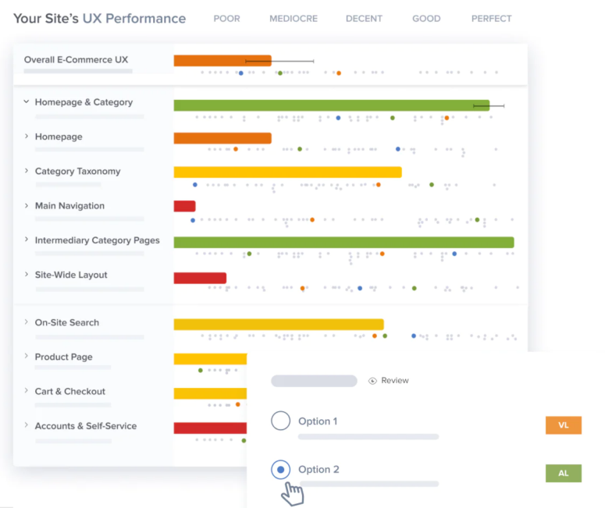
Task: Select the Option 1 radio button
Action: coord(280,421)
